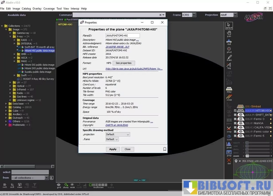The image size is (273, 196).
Task: Open the Frame ICRS dropdown
Action: pyautogui.click(x=190, y=15)
